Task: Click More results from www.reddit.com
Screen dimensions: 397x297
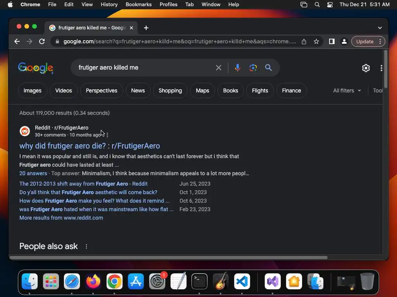Action: (61, 218)
